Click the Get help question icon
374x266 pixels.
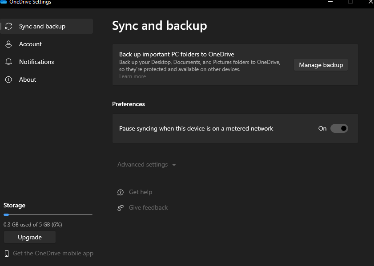pyautogui.click(x=121, y=192)
